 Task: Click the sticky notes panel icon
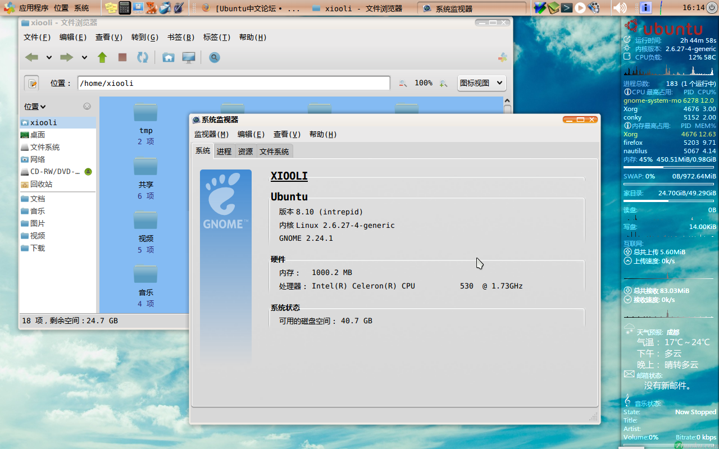(111, 8)
